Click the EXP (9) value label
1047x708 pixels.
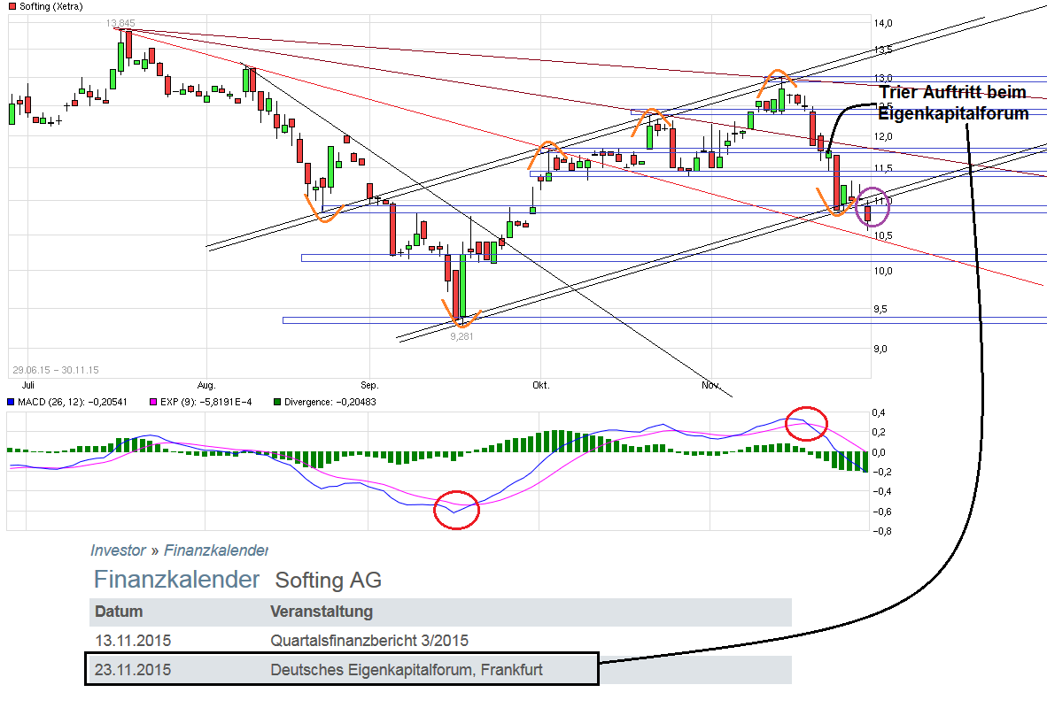(206, 402)
